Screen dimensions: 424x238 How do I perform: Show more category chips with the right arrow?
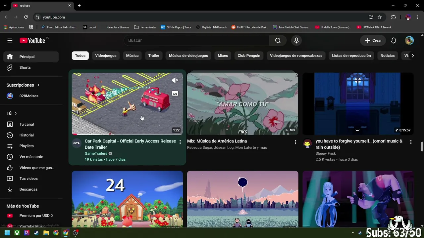(412, 56)
